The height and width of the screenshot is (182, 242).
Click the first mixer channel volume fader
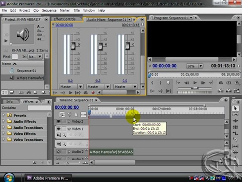click(x=73, y=45)
